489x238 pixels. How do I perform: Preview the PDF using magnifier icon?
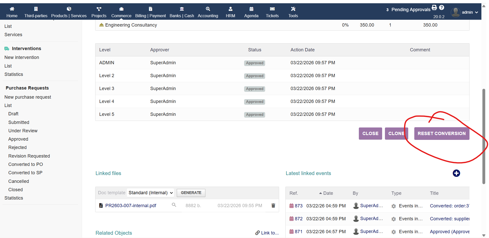(174, 205)
